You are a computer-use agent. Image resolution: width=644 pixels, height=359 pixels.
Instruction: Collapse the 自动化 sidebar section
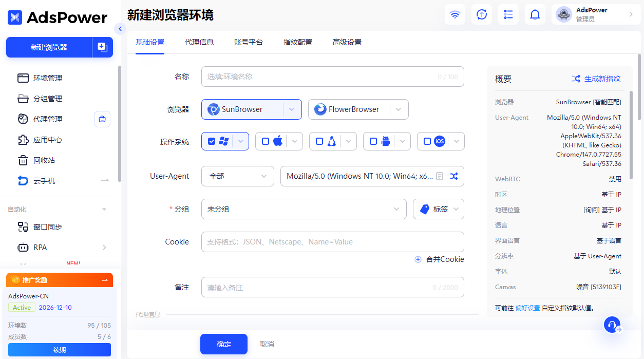coord(105,210)
